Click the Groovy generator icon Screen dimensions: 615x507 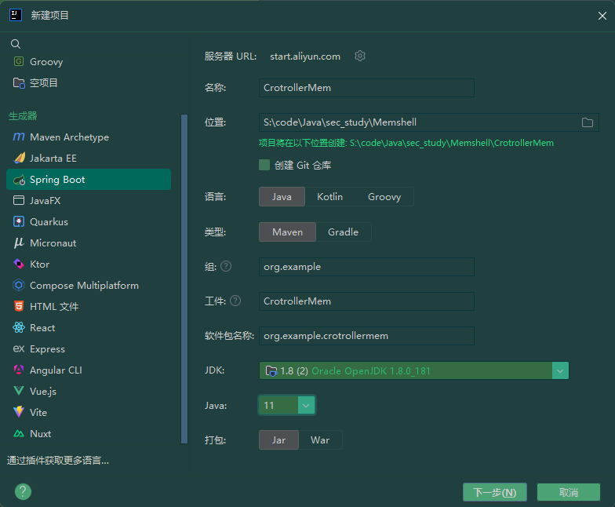pos(19,61)
